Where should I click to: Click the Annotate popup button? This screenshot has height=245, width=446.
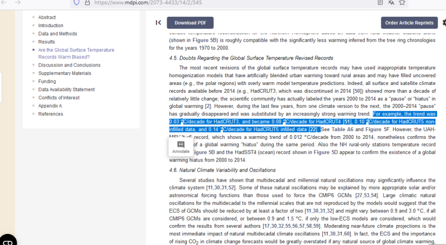(x=181, y=147)
